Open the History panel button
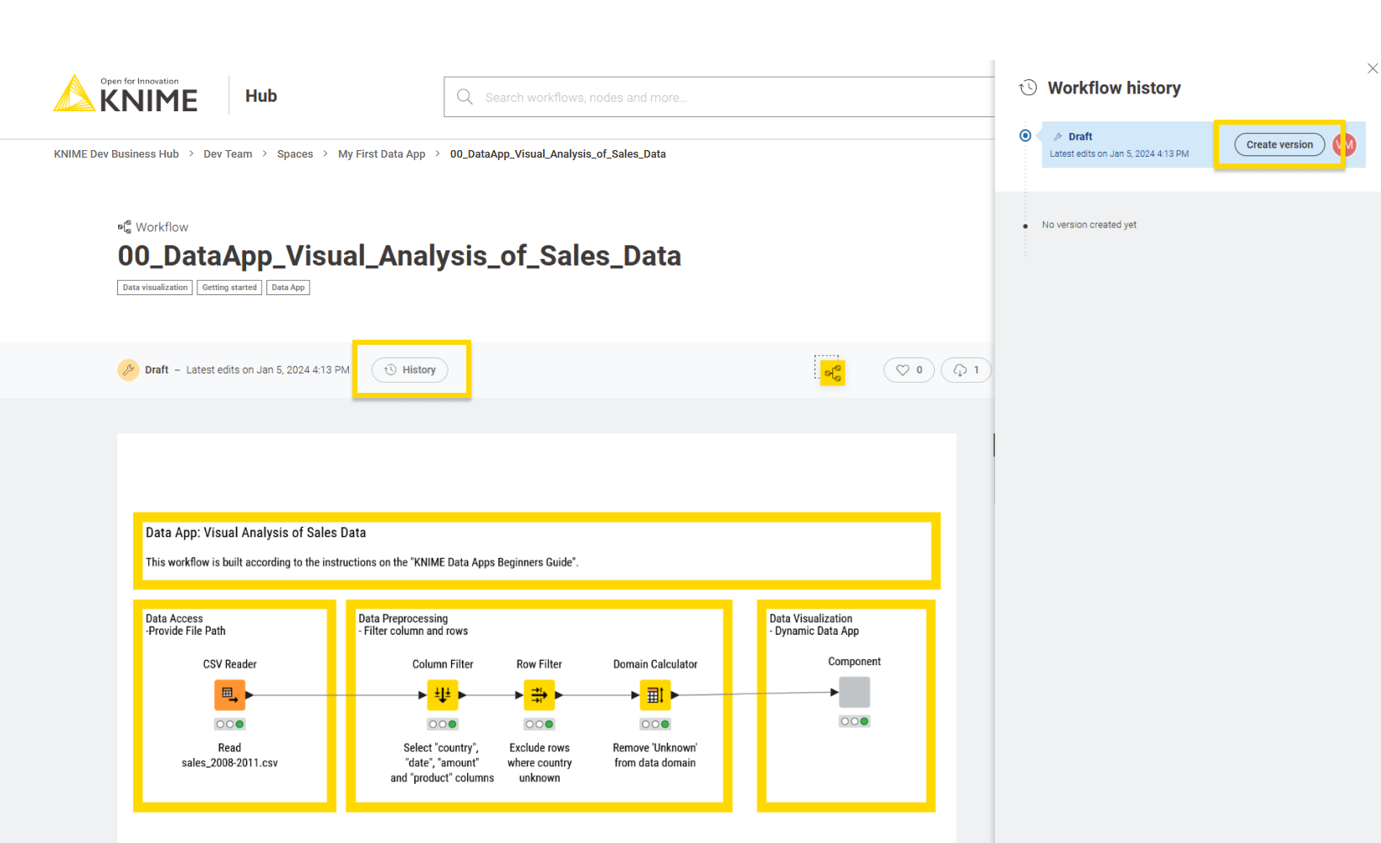 point(410,370)
